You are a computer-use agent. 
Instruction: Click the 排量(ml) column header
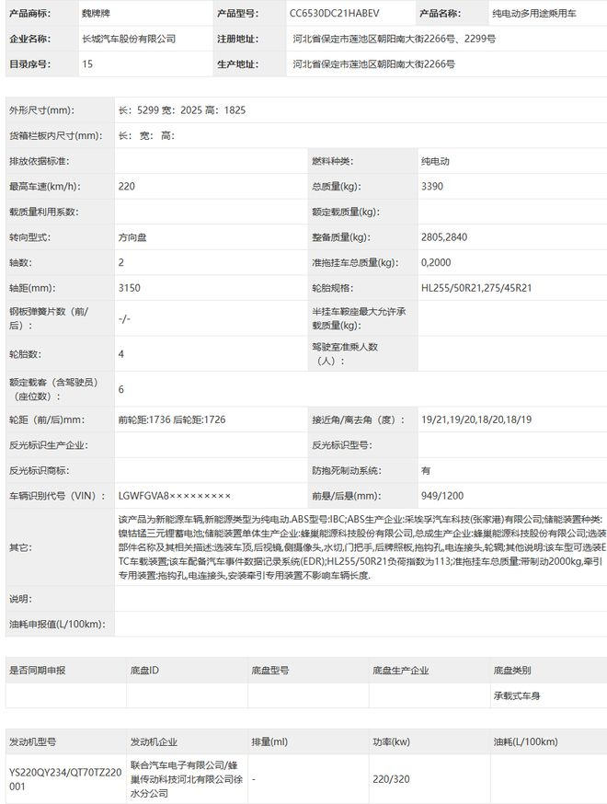pos(269,742)
